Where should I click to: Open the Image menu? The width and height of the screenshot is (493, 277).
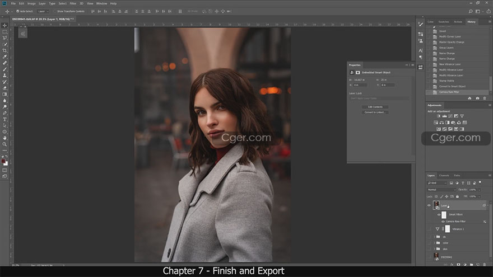31,3
